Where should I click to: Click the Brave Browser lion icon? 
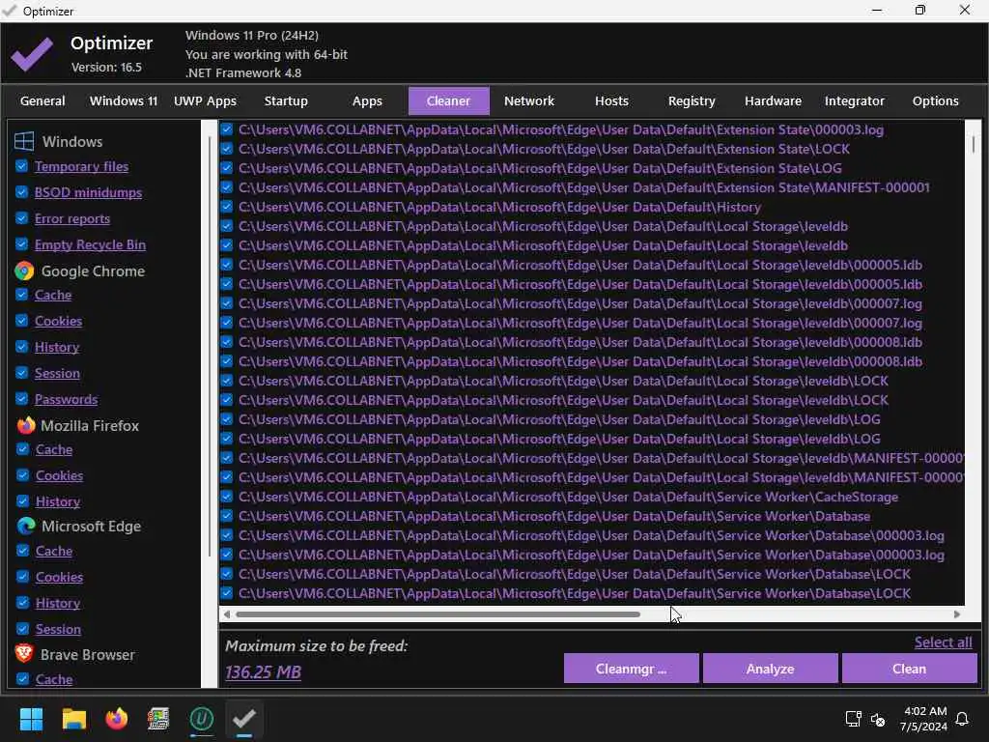(x=24, y=654)
